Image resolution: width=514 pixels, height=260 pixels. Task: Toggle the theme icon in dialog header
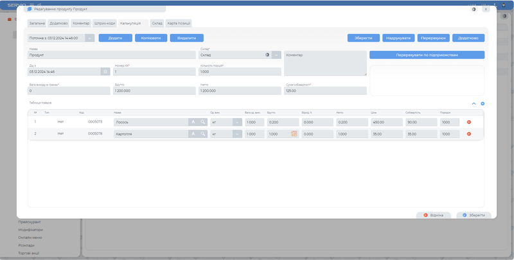point(474,9)
